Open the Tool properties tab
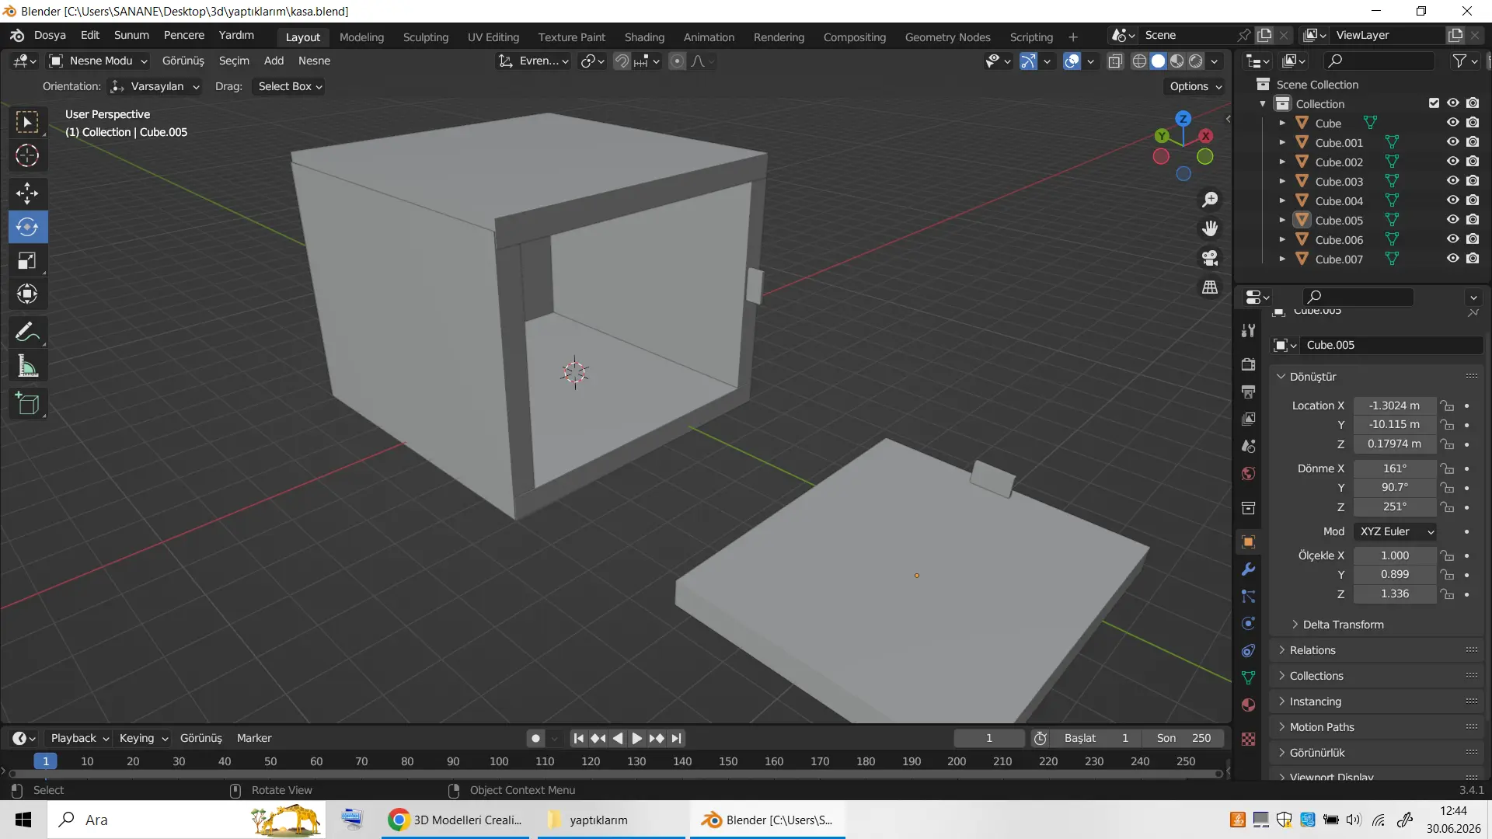Viewport: 1492px width, 839px height. coord(1248,330)
